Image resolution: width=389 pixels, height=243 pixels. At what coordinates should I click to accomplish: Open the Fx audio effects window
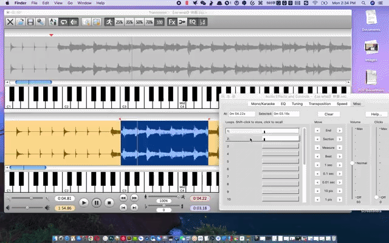[x=172, y=22]
